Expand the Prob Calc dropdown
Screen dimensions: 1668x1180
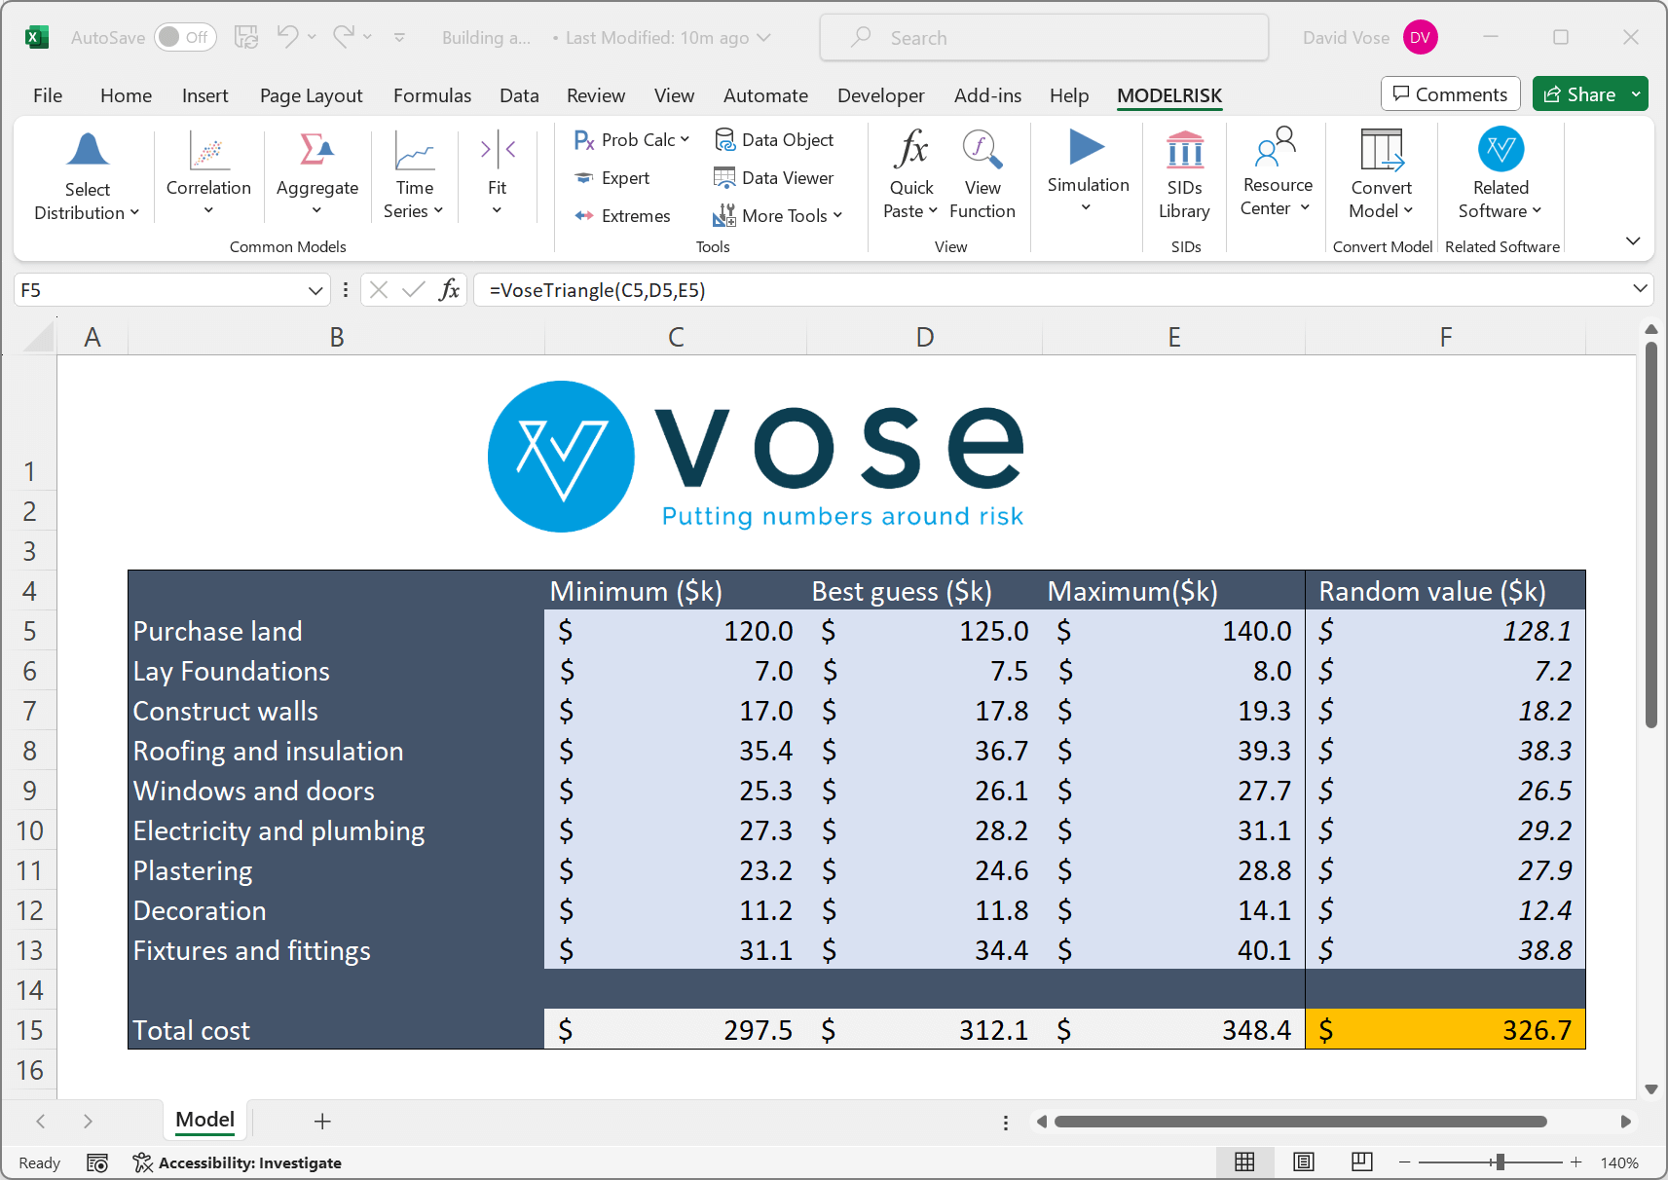(685, 139)
